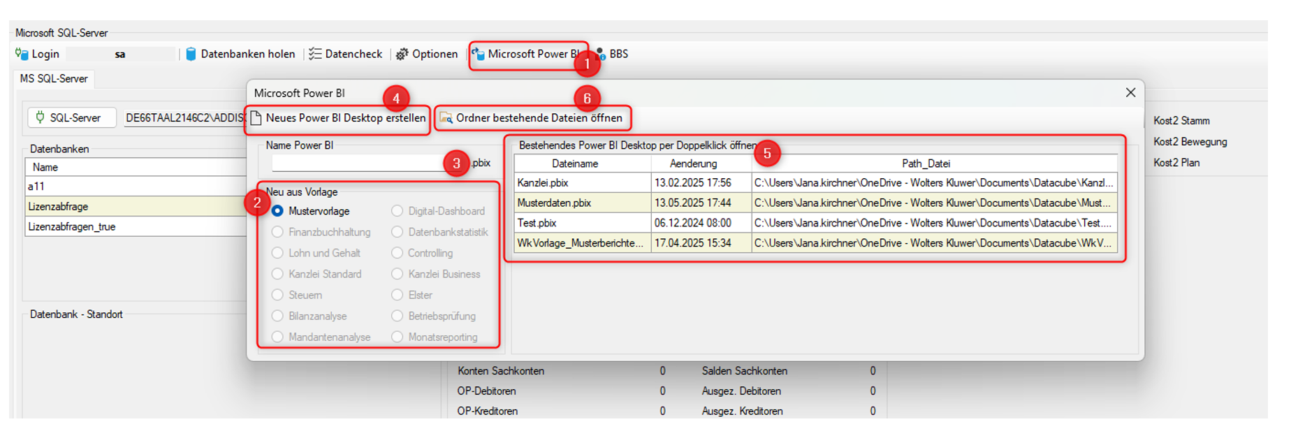1298x438 pixels.
Task: Click the Path_Datei column header
Action: [935, 163]
